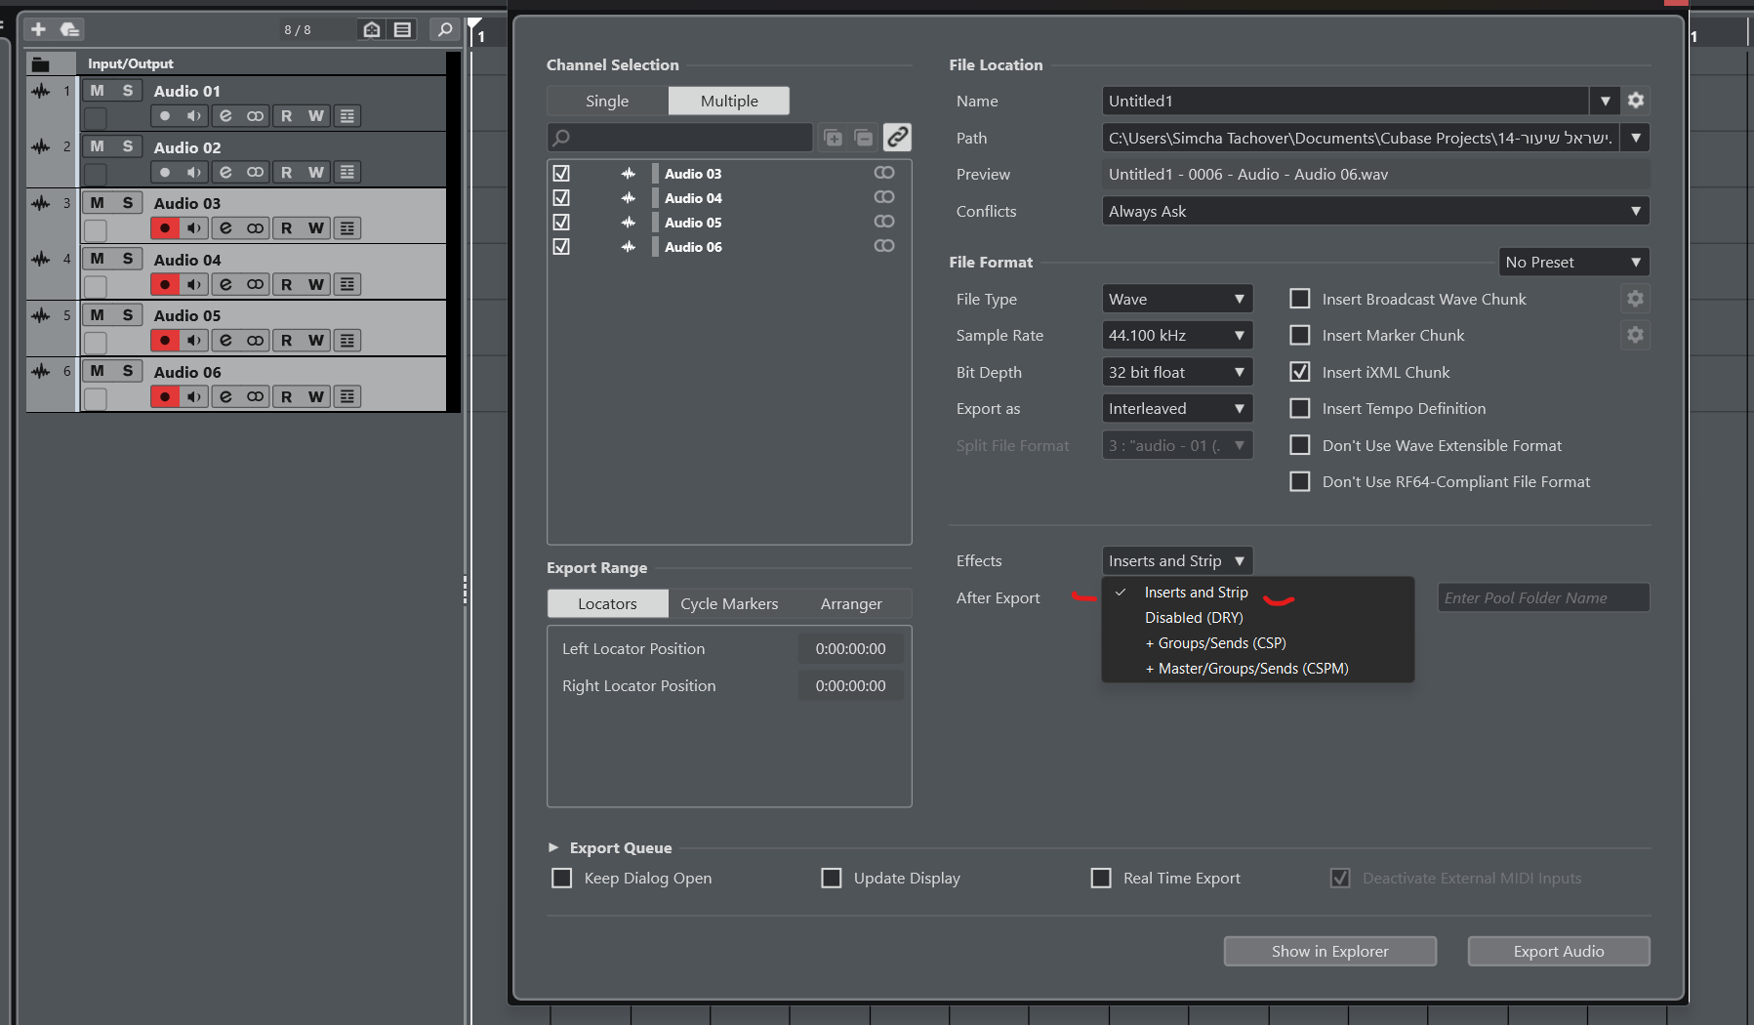Enable Insert Tempo Definition
1754x1025 pixels.
pos(1300,408)
